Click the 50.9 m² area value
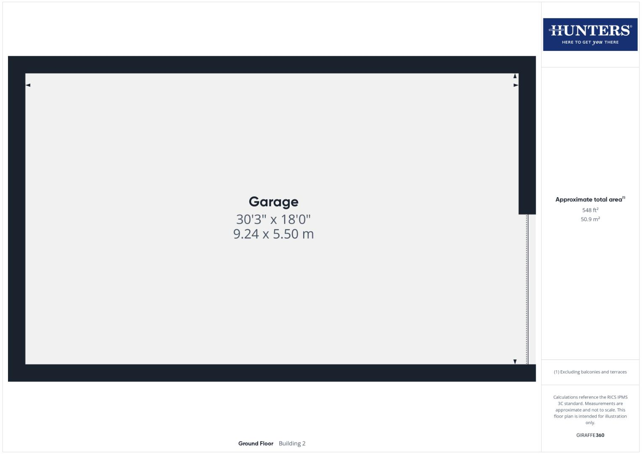The height and width of the screenshot is (454, 642). click(x=590, y=219)
